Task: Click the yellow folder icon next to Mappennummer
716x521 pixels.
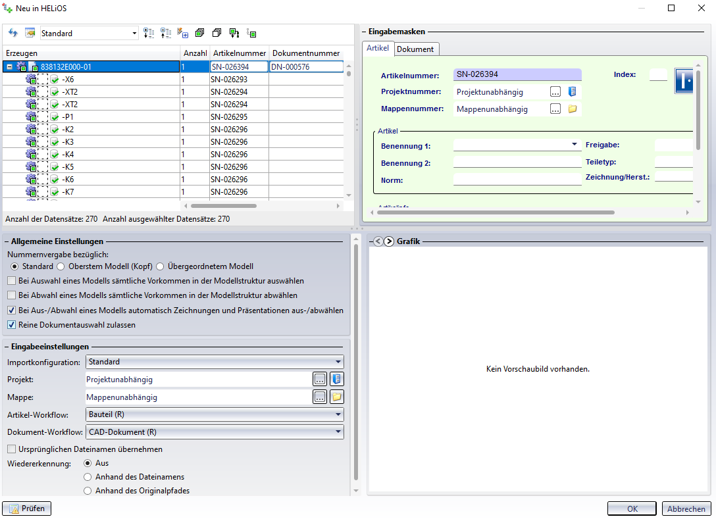Action: [x=572, y=109]
